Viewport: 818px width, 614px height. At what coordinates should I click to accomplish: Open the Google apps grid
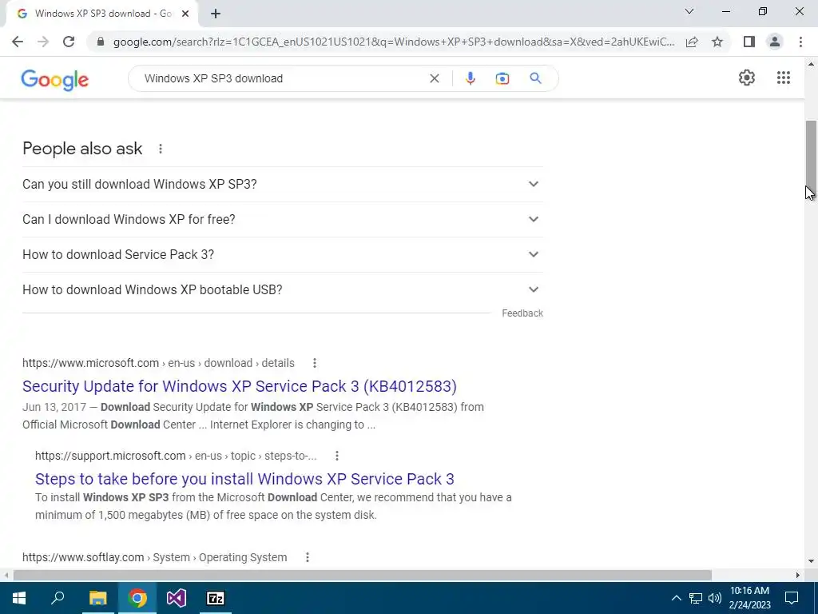coord(783,78)
